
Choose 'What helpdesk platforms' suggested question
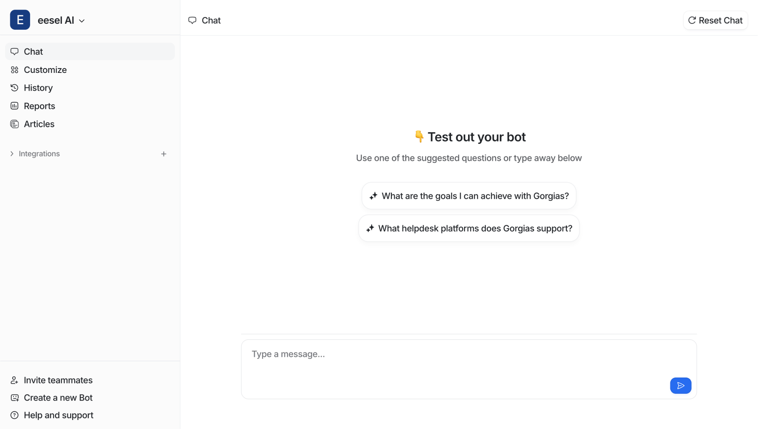click(x=469, y=228)
